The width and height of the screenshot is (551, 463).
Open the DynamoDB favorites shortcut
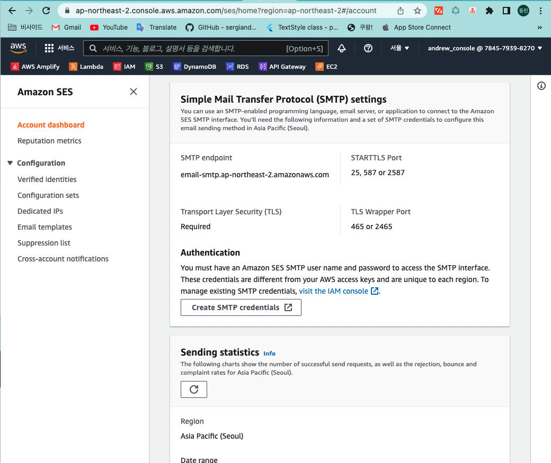coord(194,67)
